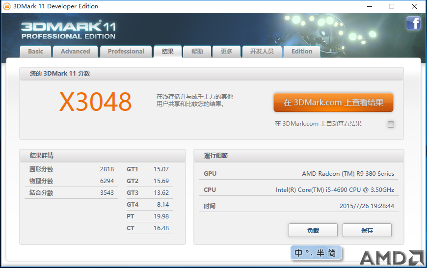Enable auto-view results on 3DMark.com checkbox

click(x=391, y=125)
